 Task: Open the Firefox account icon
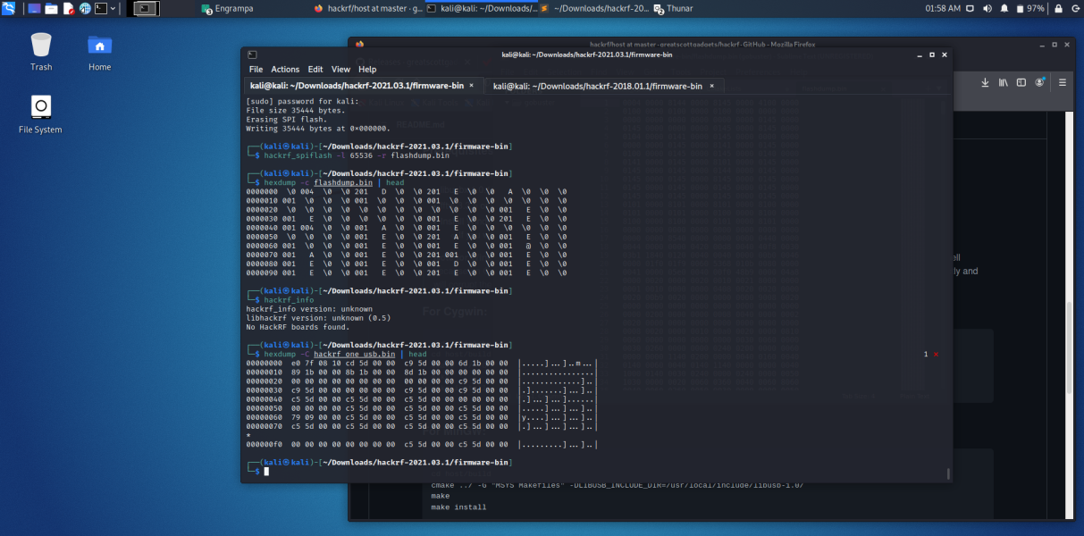1039,82
